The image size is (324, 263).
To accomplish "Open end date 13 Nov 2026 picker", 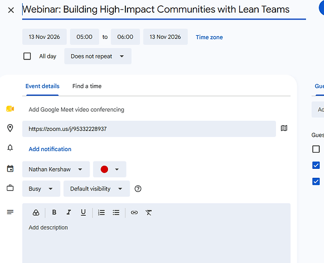I will tap(165, 37).
